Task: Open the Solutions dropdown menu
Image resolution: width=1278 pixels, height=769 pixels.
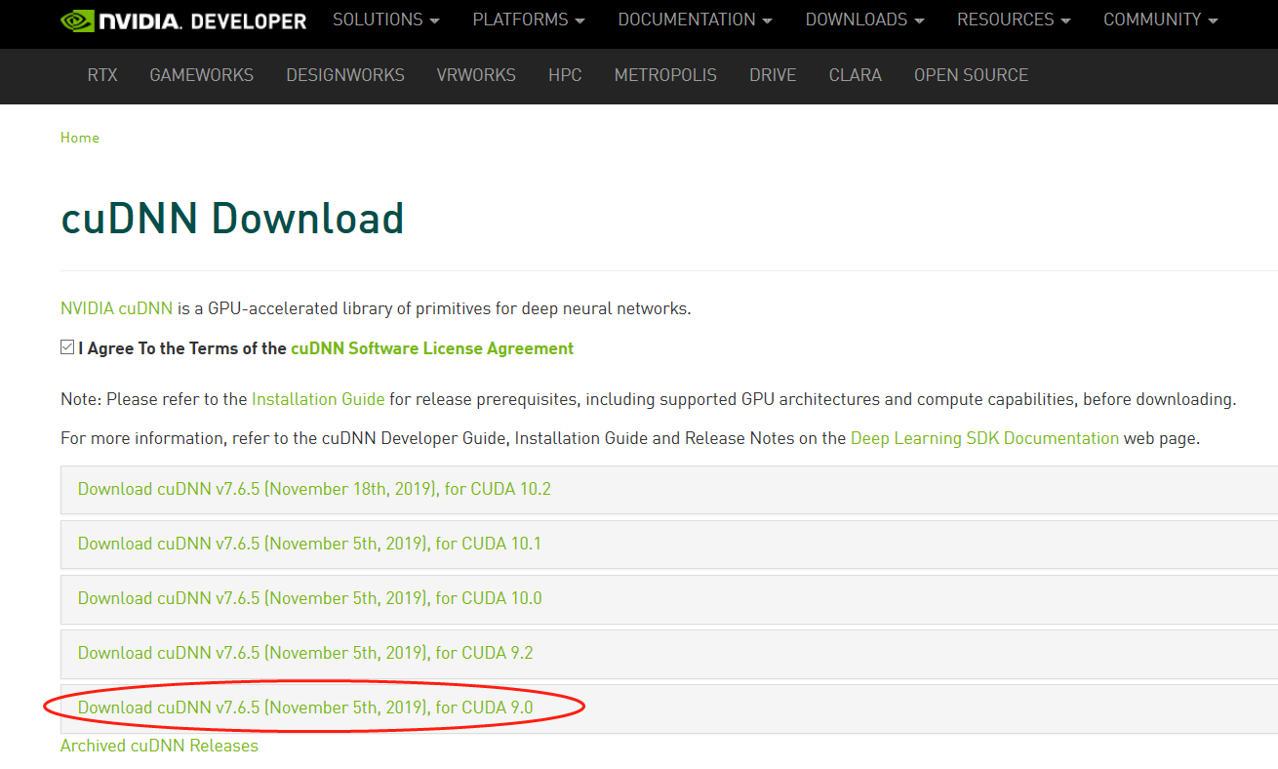Action: (x=386, y=20)
